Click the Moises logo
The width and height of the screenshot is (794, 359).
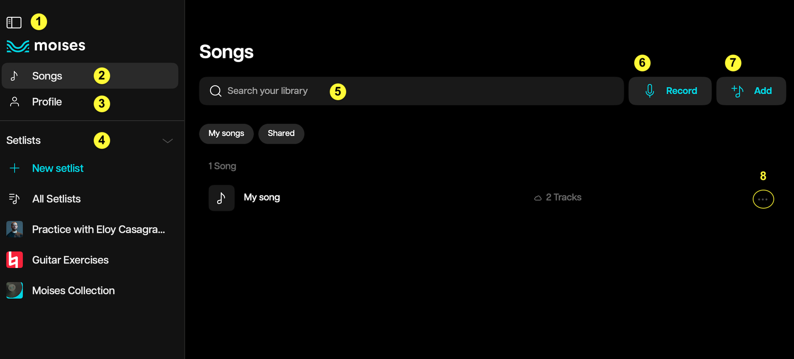point(46,45)
